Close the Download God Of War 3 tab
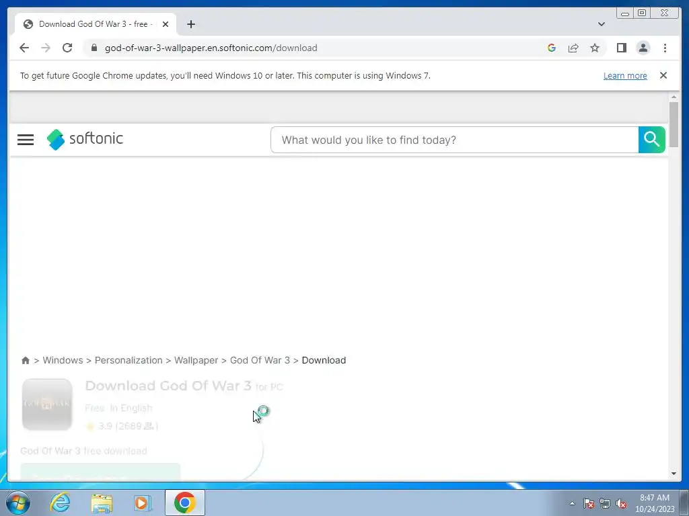 (x=166, y=24)
